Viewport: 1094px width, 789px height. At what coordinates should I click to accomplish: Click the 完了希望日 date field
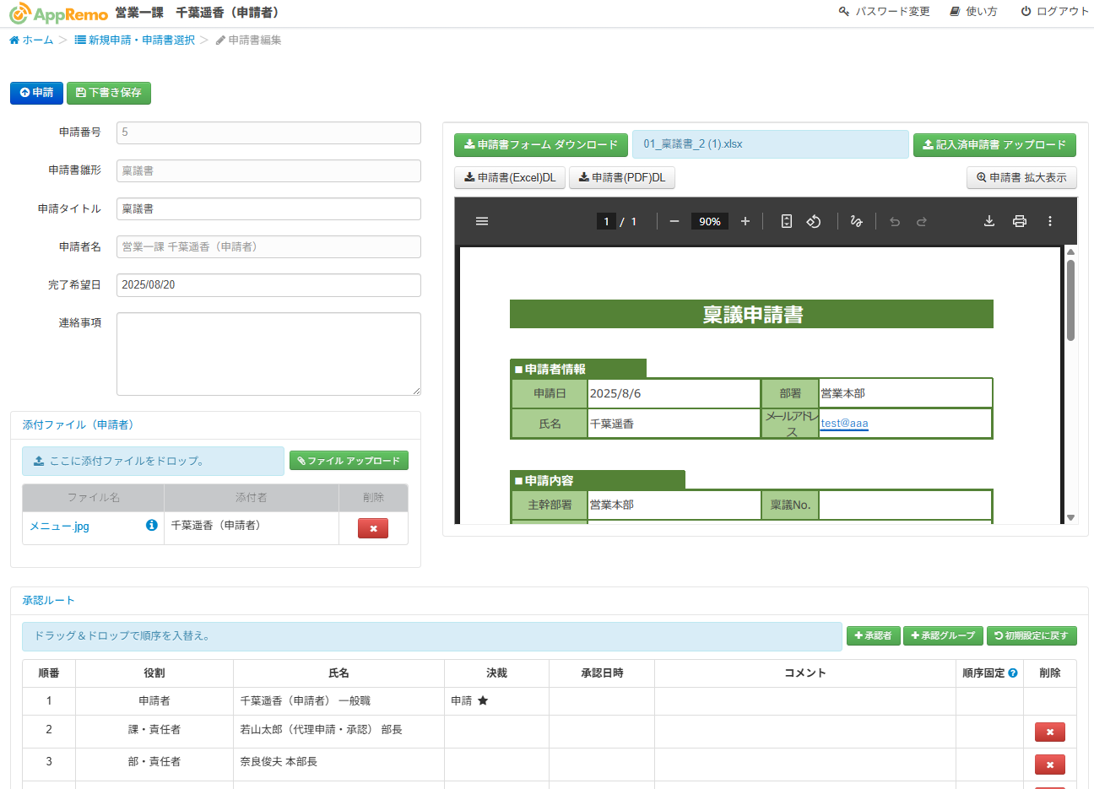coord(268,285)
